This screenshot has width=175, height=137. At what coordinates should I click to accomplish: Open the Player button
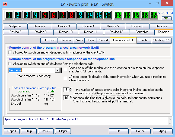click(x=63, y=131)
